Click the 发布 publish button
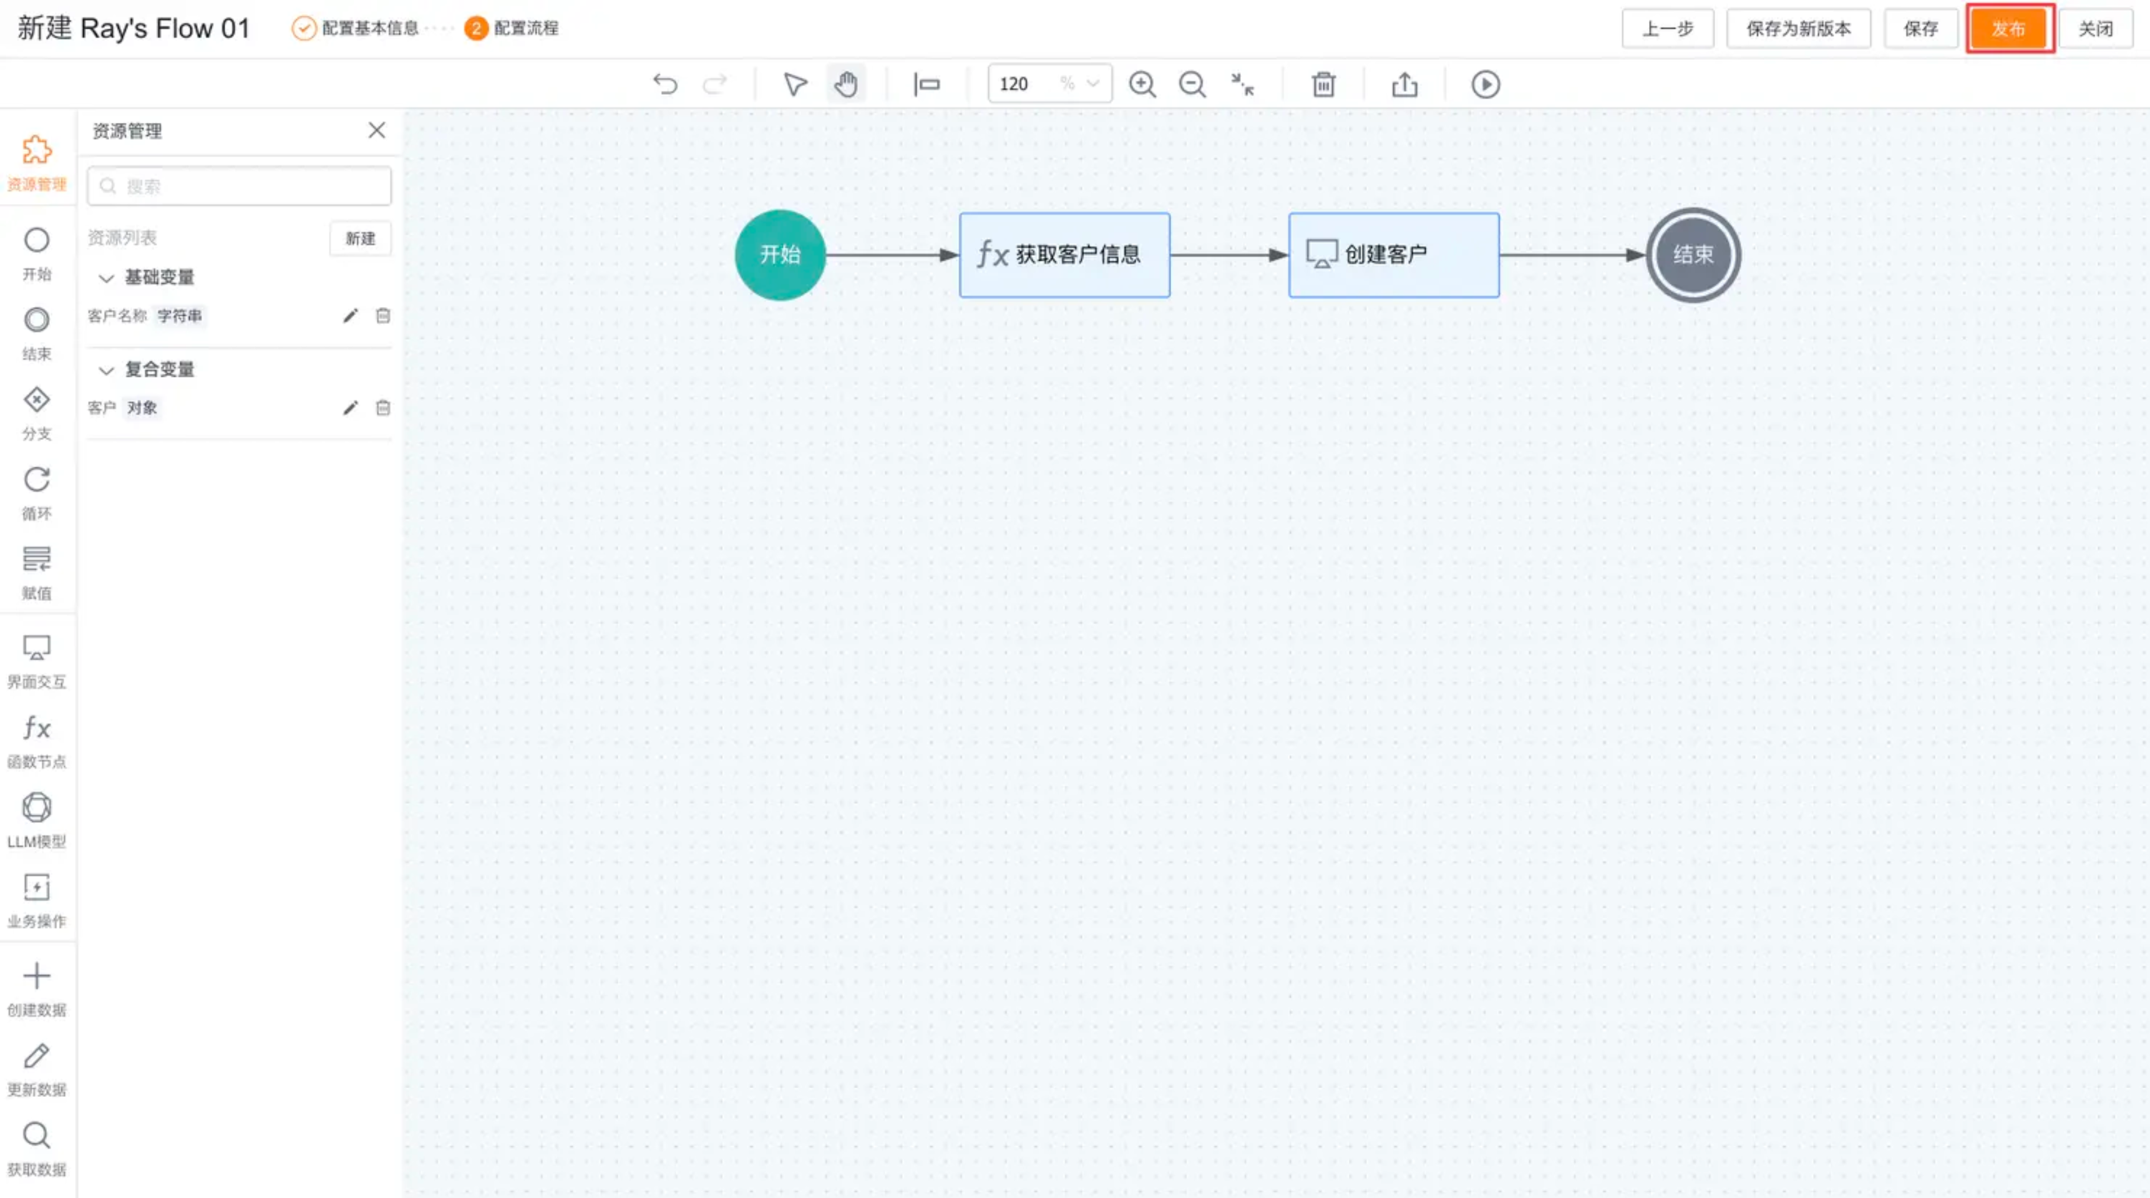The width and height of the screenshot is (2150, 1198). coord(2008,28)
